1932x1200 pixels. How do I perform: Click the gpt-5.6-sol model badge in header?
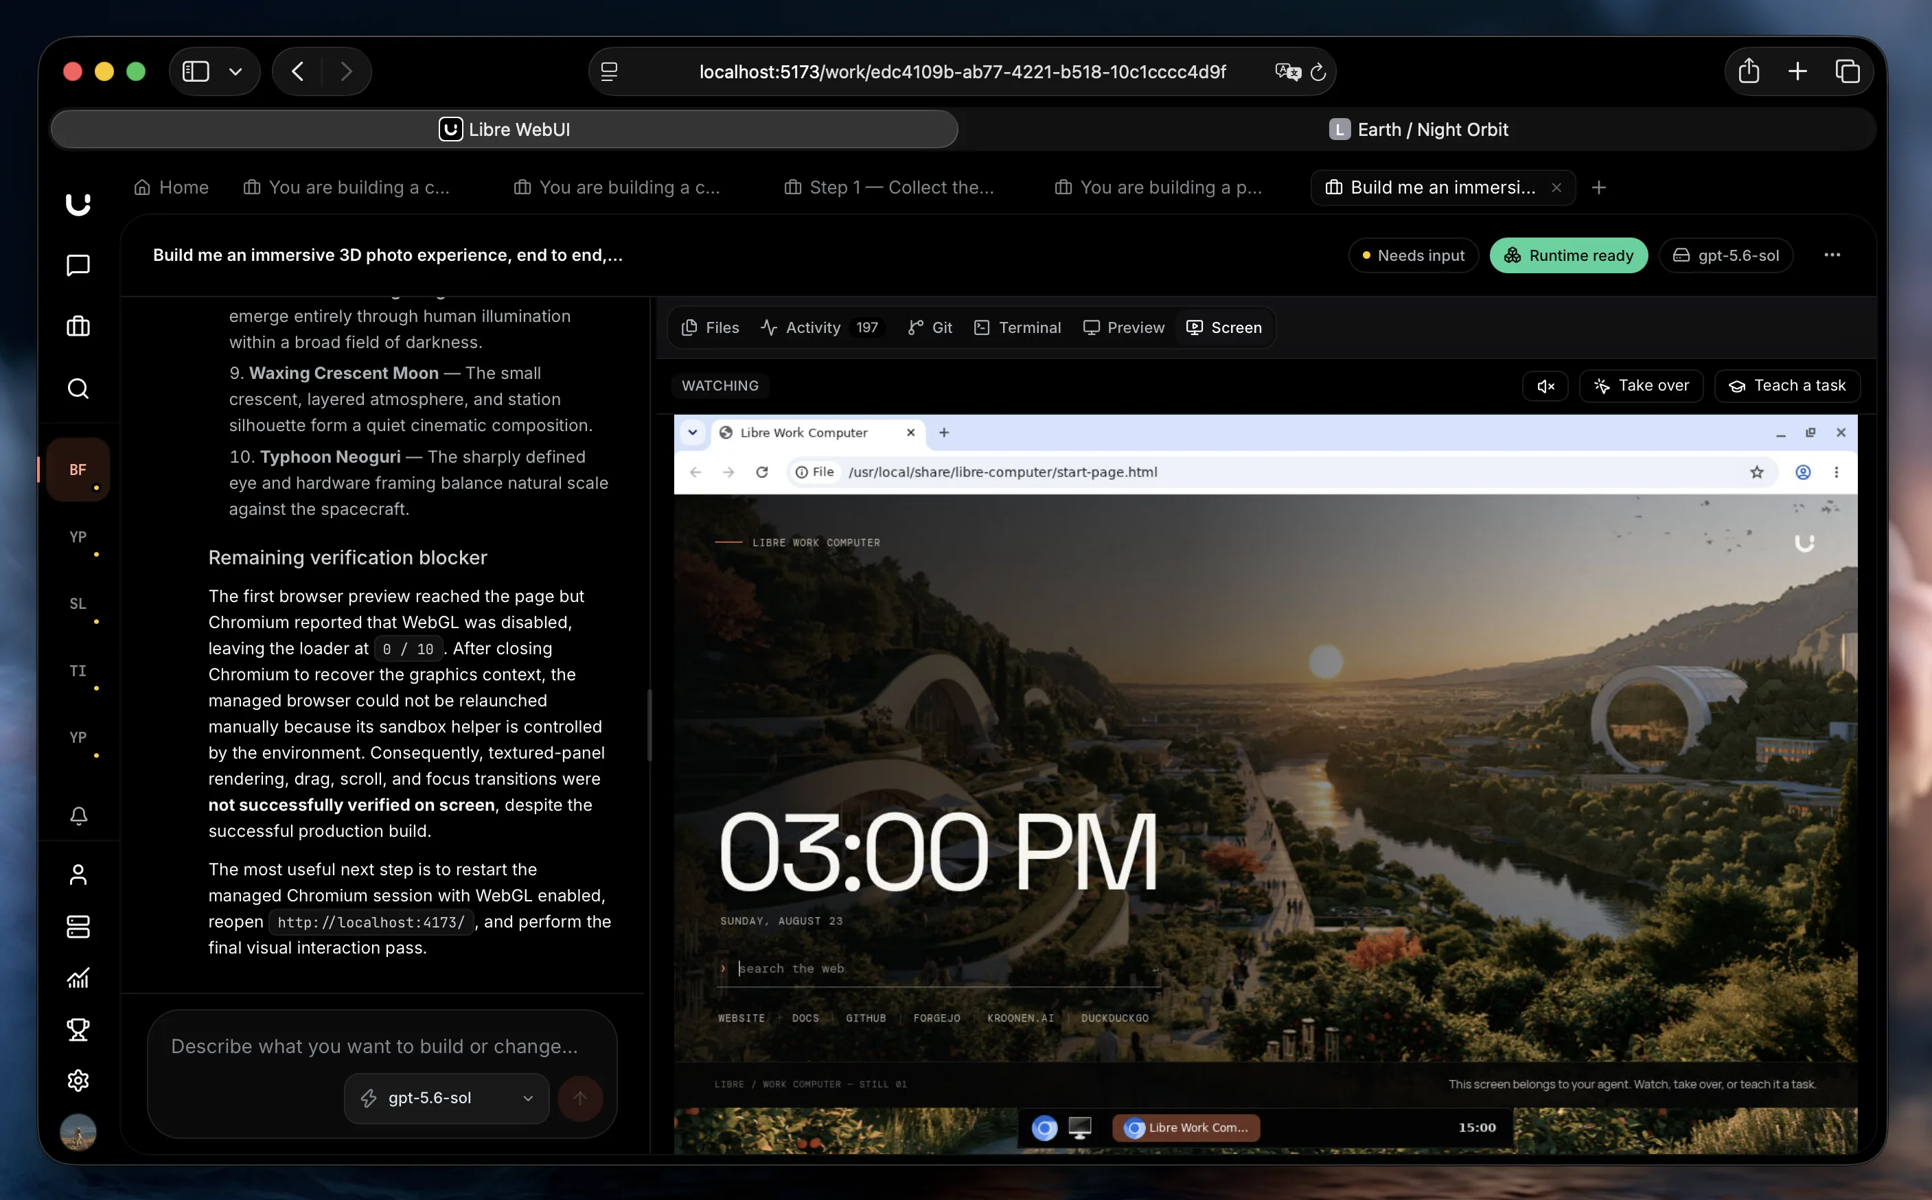coord(1725,255)
